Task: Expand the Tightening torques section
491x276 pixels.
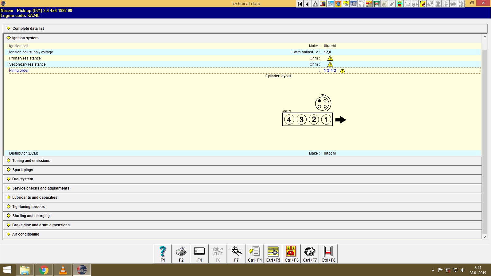Action: coord(28,206)
